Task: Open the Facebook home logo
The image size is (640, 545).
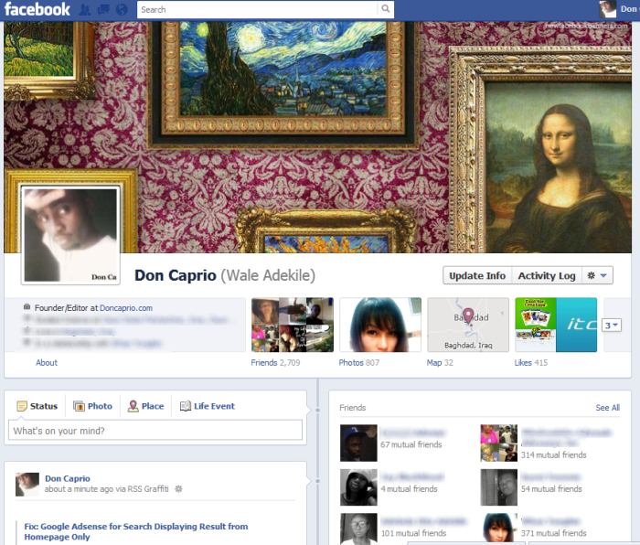Action: [37, 9]
